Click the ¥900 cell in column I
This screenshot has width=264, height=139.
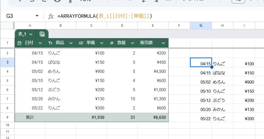tap(249, 82)
